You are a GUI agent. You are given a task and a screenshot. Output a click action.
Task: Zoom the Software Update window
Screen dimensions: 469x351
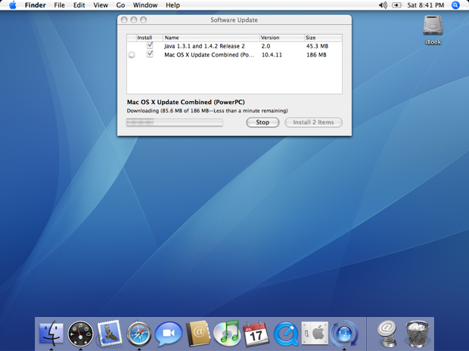pyautogui.click(x=143, y=20)
